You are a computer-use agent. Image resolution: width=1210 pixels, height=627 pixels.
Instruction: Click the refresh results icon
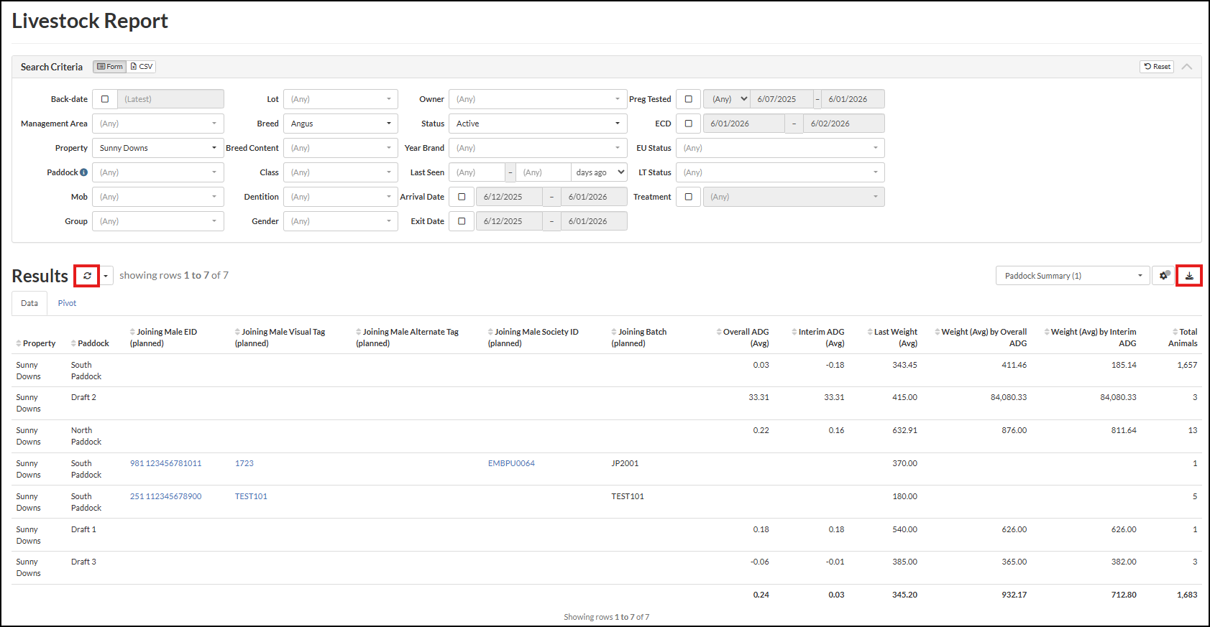pos(87,276)
